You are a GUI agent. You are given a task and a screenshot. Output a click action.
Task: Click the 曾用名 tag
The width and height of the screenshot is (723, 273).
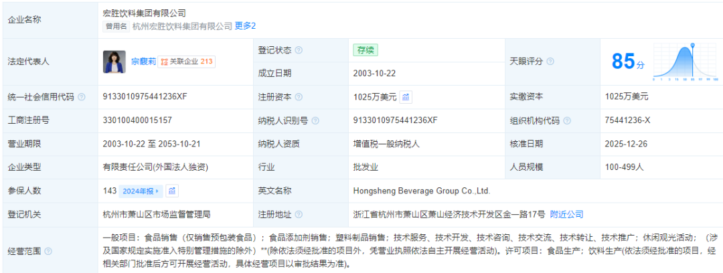tap(116, 26)
